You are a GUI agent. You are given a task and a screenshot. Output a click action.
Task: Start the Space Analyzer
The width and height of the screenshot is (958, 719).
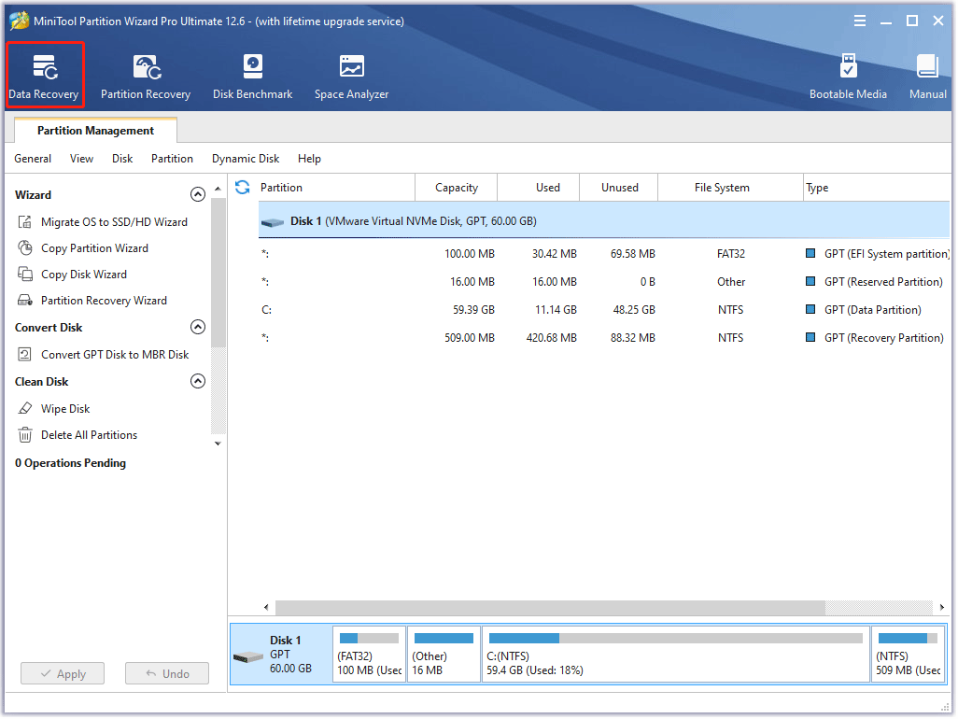coord(351,75)
